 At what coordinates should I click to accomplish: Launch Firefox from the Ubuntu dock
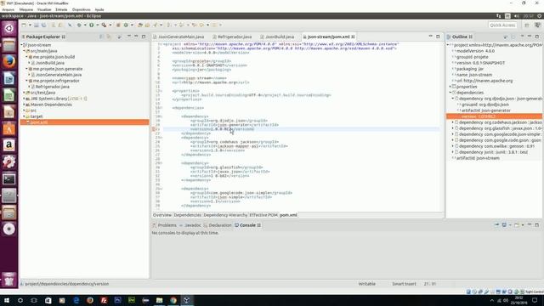(9, 62)
